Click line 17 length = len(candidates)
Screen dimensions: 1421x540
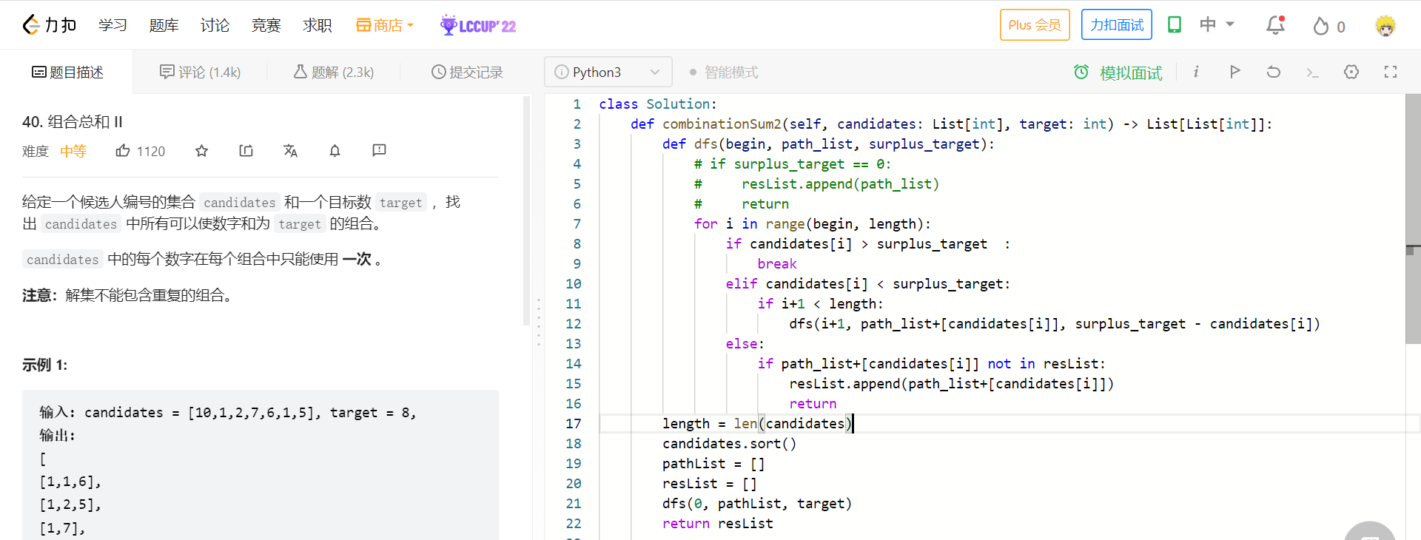point(758,423)
